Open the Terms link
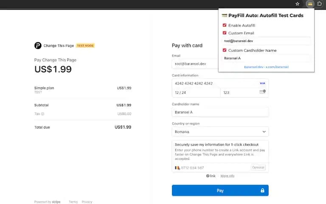Screen dimensions: 326x204 pyautogui.click(x=73, y=202)
